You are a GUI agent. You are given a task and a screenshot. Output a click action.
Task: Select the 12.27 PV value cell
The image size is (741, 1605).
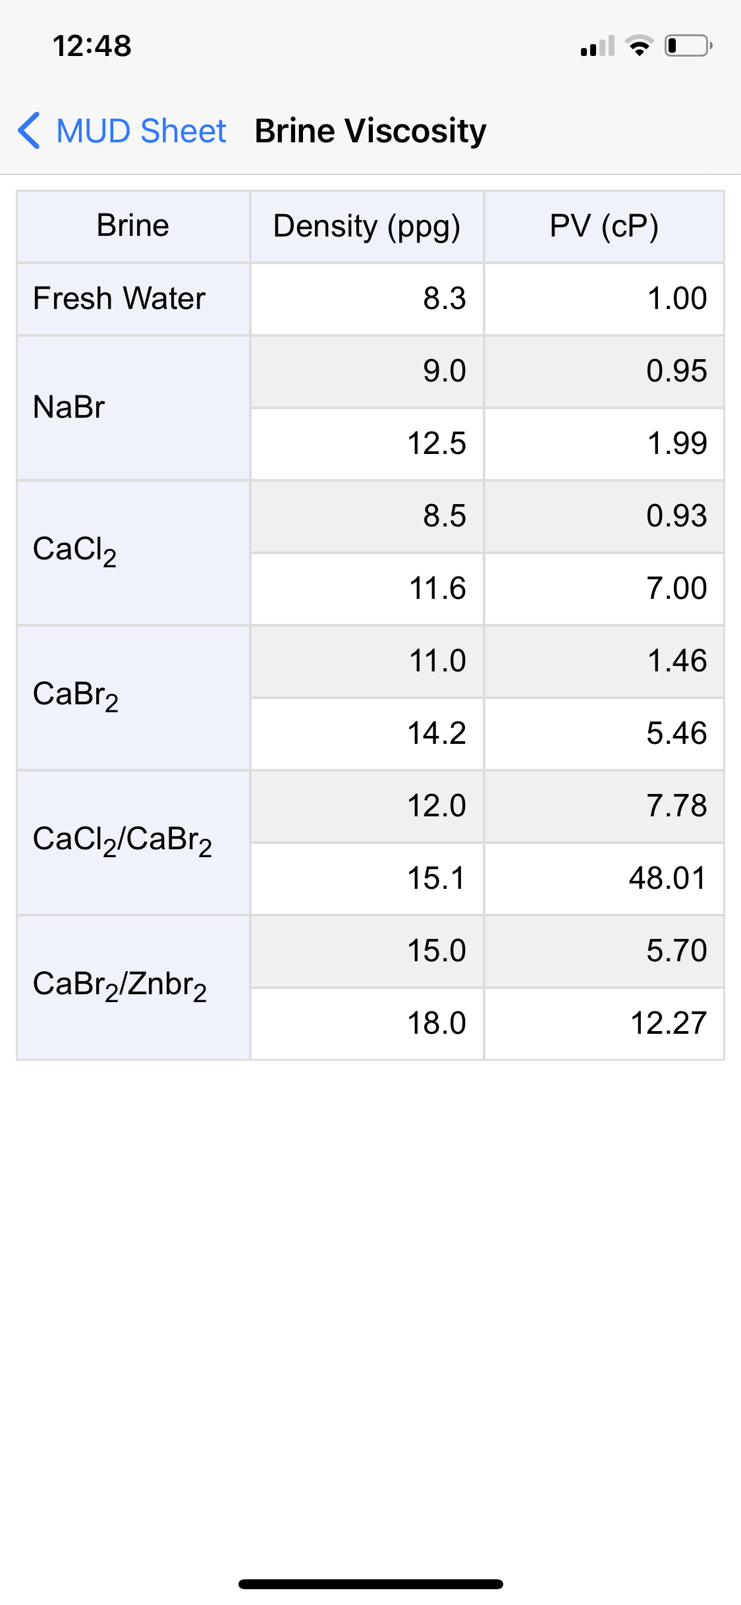point(668,1023)
